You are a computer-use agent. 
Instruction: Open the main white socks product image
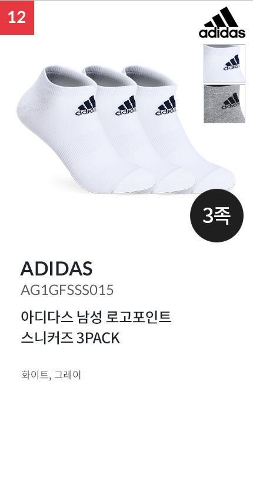[126, 129]
